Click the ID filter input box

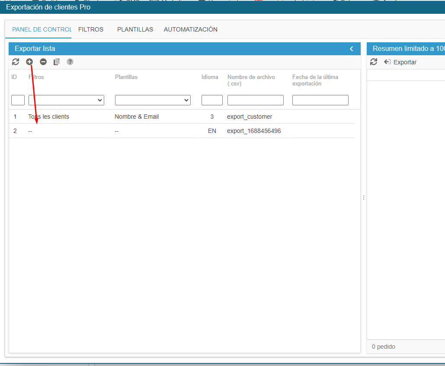(18, 100)
